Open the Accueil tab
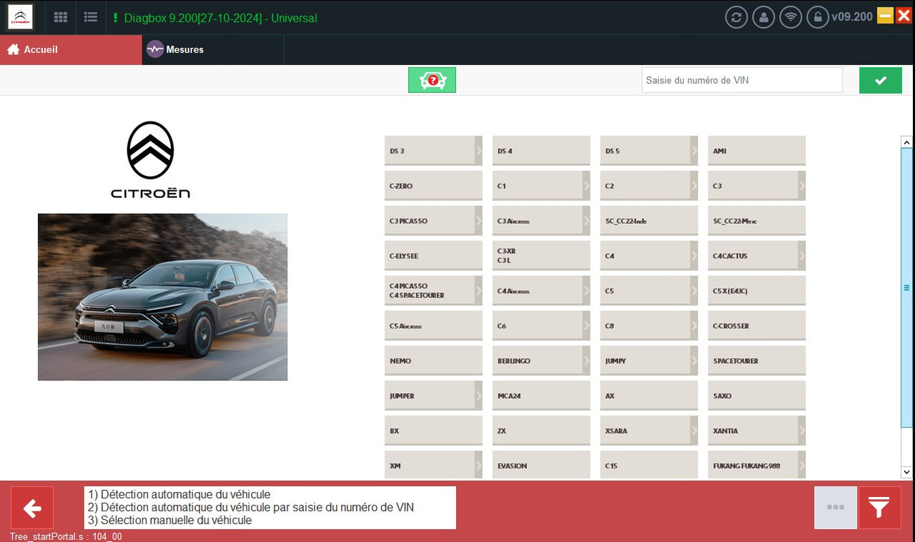The width and height of the screenshot is (915, 542). pyautogui.click(x=39, y=50)
